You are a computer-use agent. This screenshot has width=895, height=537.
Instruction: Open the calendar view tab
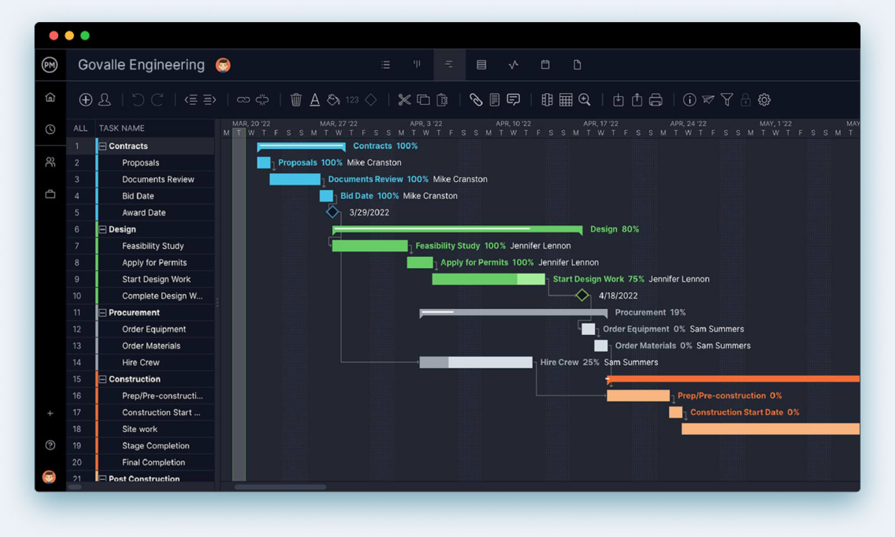[x=545, y=65]
